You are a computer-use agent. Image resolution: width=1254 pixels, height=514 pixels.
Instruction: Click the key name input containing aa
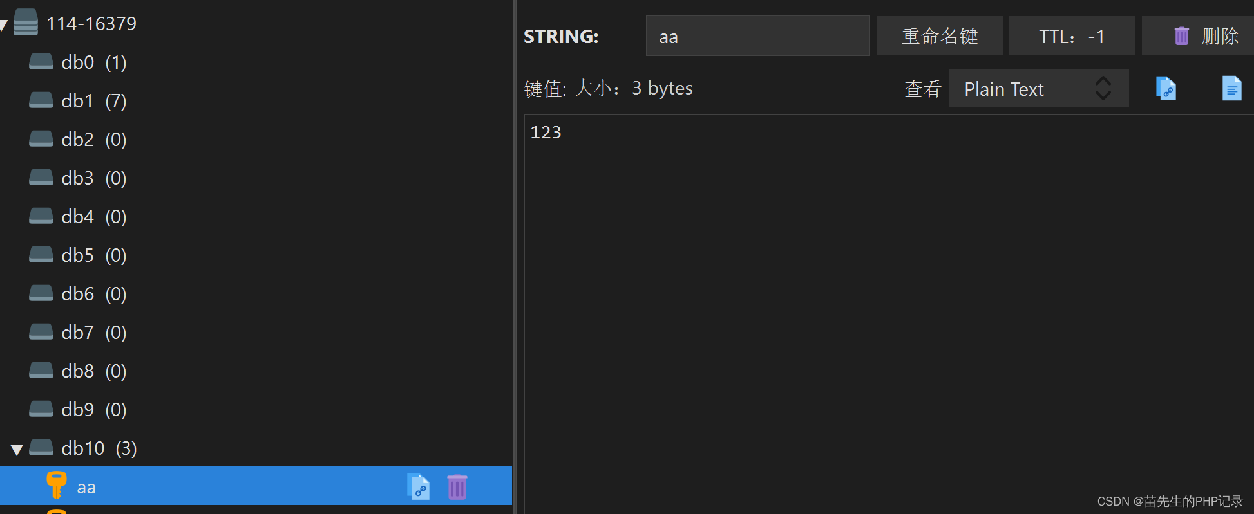757,35
